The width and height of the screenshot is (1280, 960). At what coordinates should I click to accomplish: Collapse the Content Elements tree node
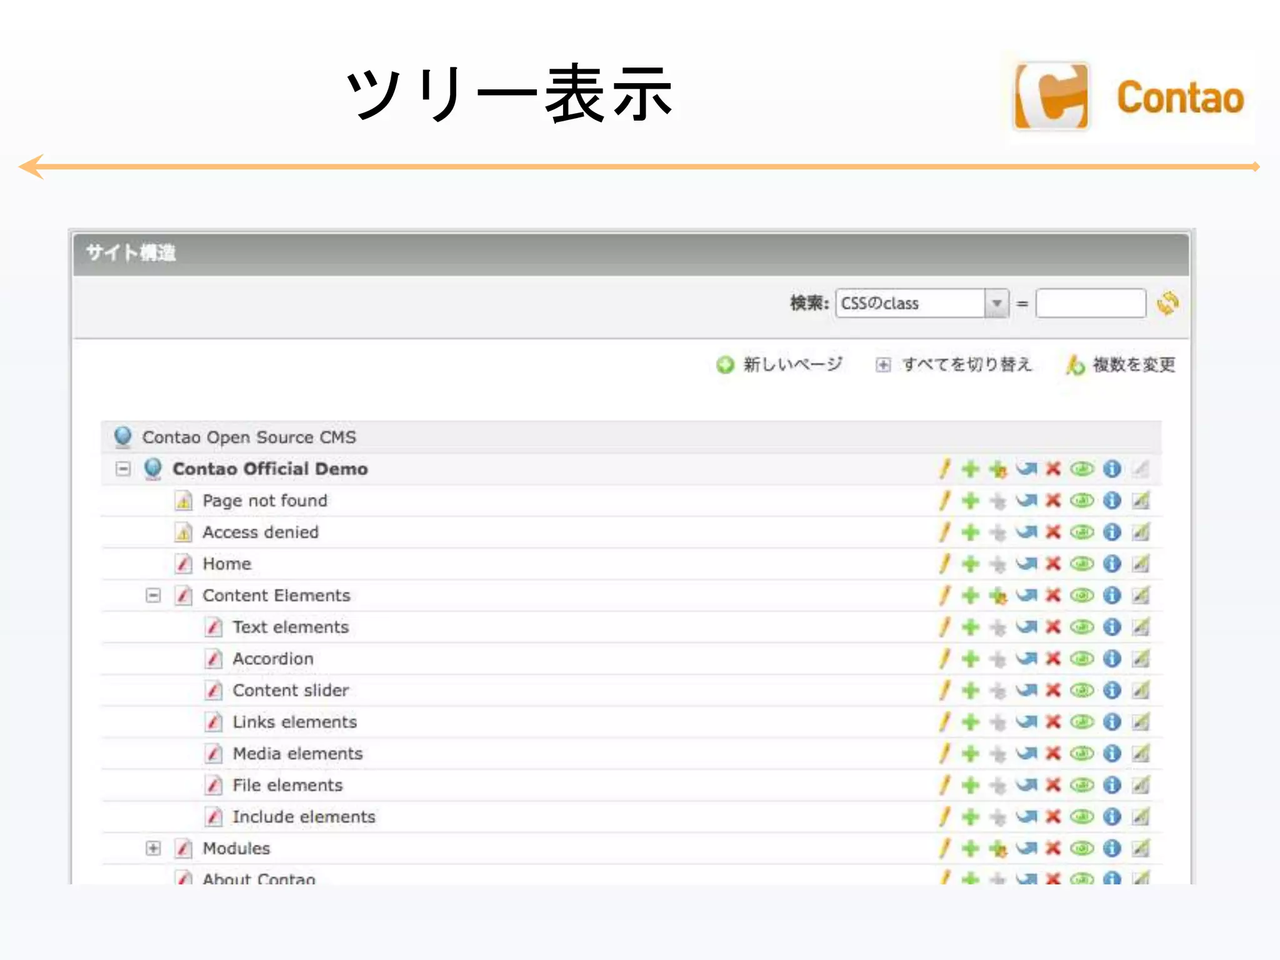click(153, 596)
